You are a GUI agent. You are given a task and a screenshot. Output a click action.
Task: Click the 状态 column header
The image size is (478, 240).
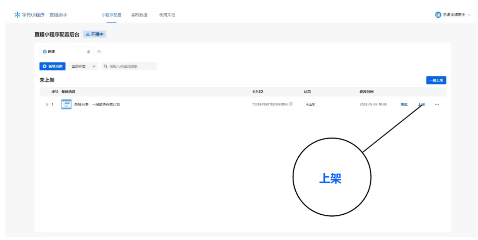tap(307, 92)
